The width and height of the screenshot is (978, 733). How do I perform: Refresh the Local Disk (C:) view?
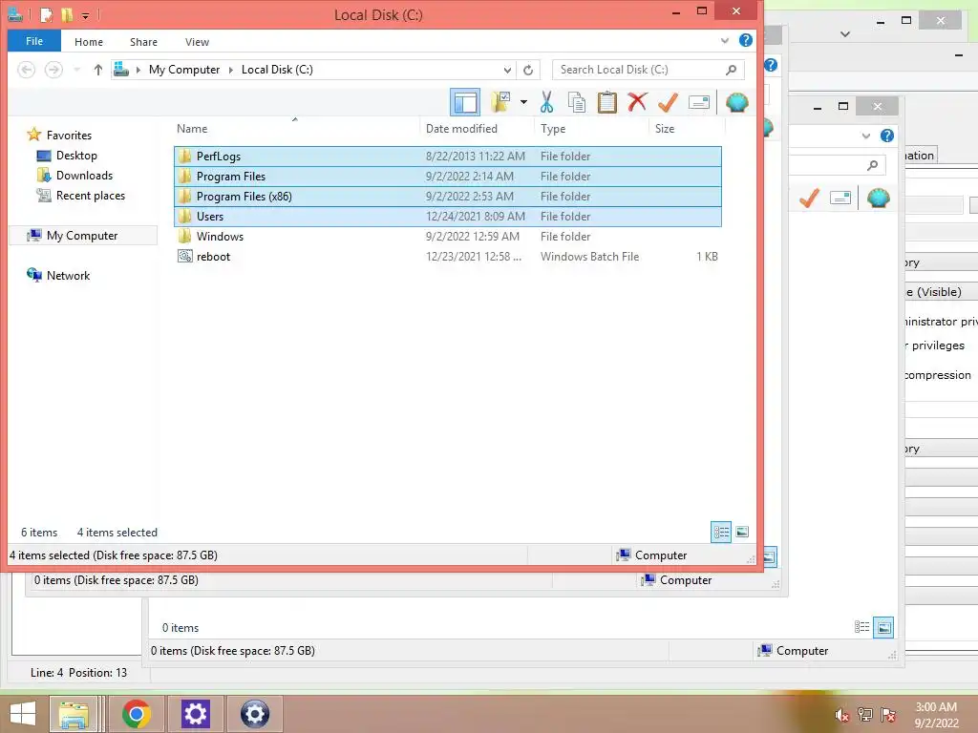[528, 70]
